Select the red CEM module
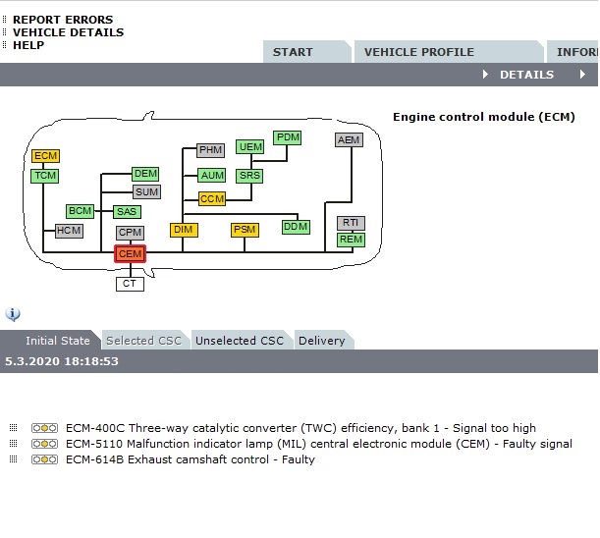 click(x=130, y=253)
